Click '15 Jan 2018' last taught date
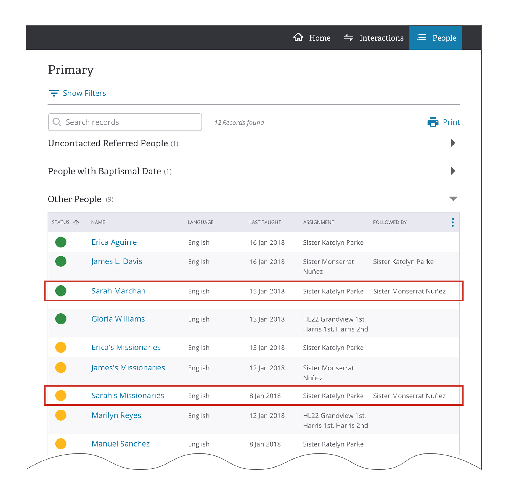The image size is (530, 499). coord(267,291)
